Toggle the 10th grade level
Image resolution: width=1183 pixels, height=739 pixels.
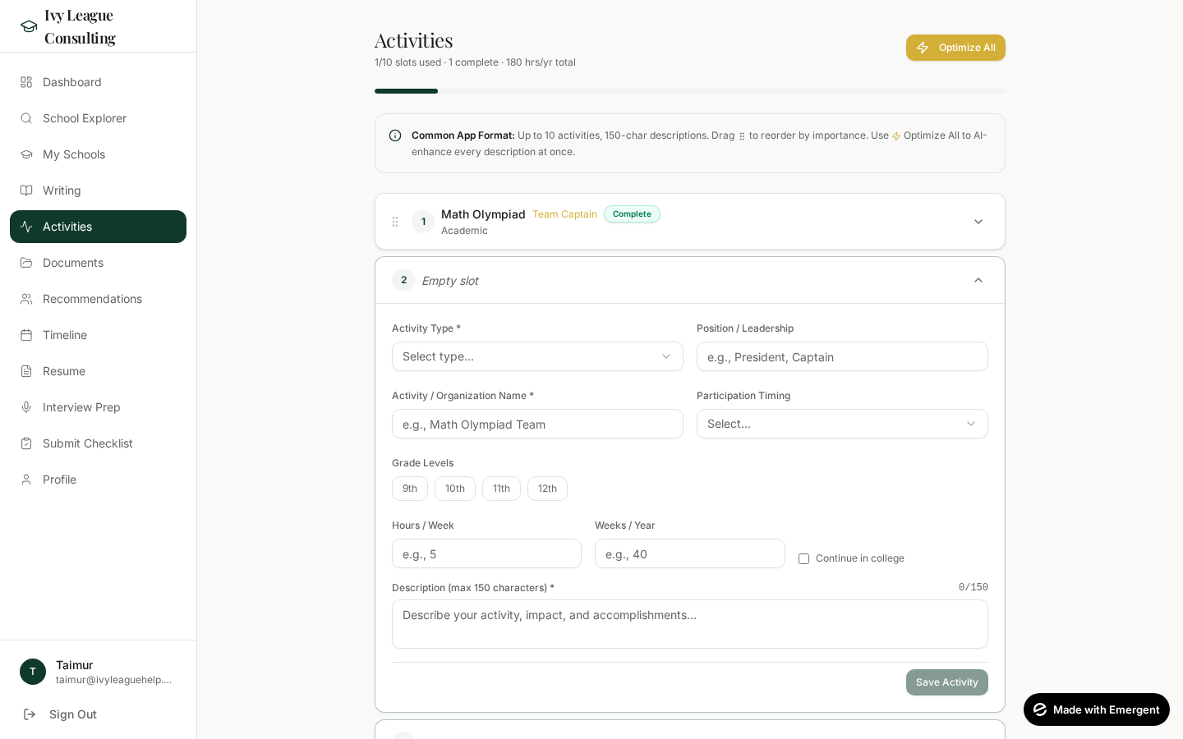tap(455, 489)
